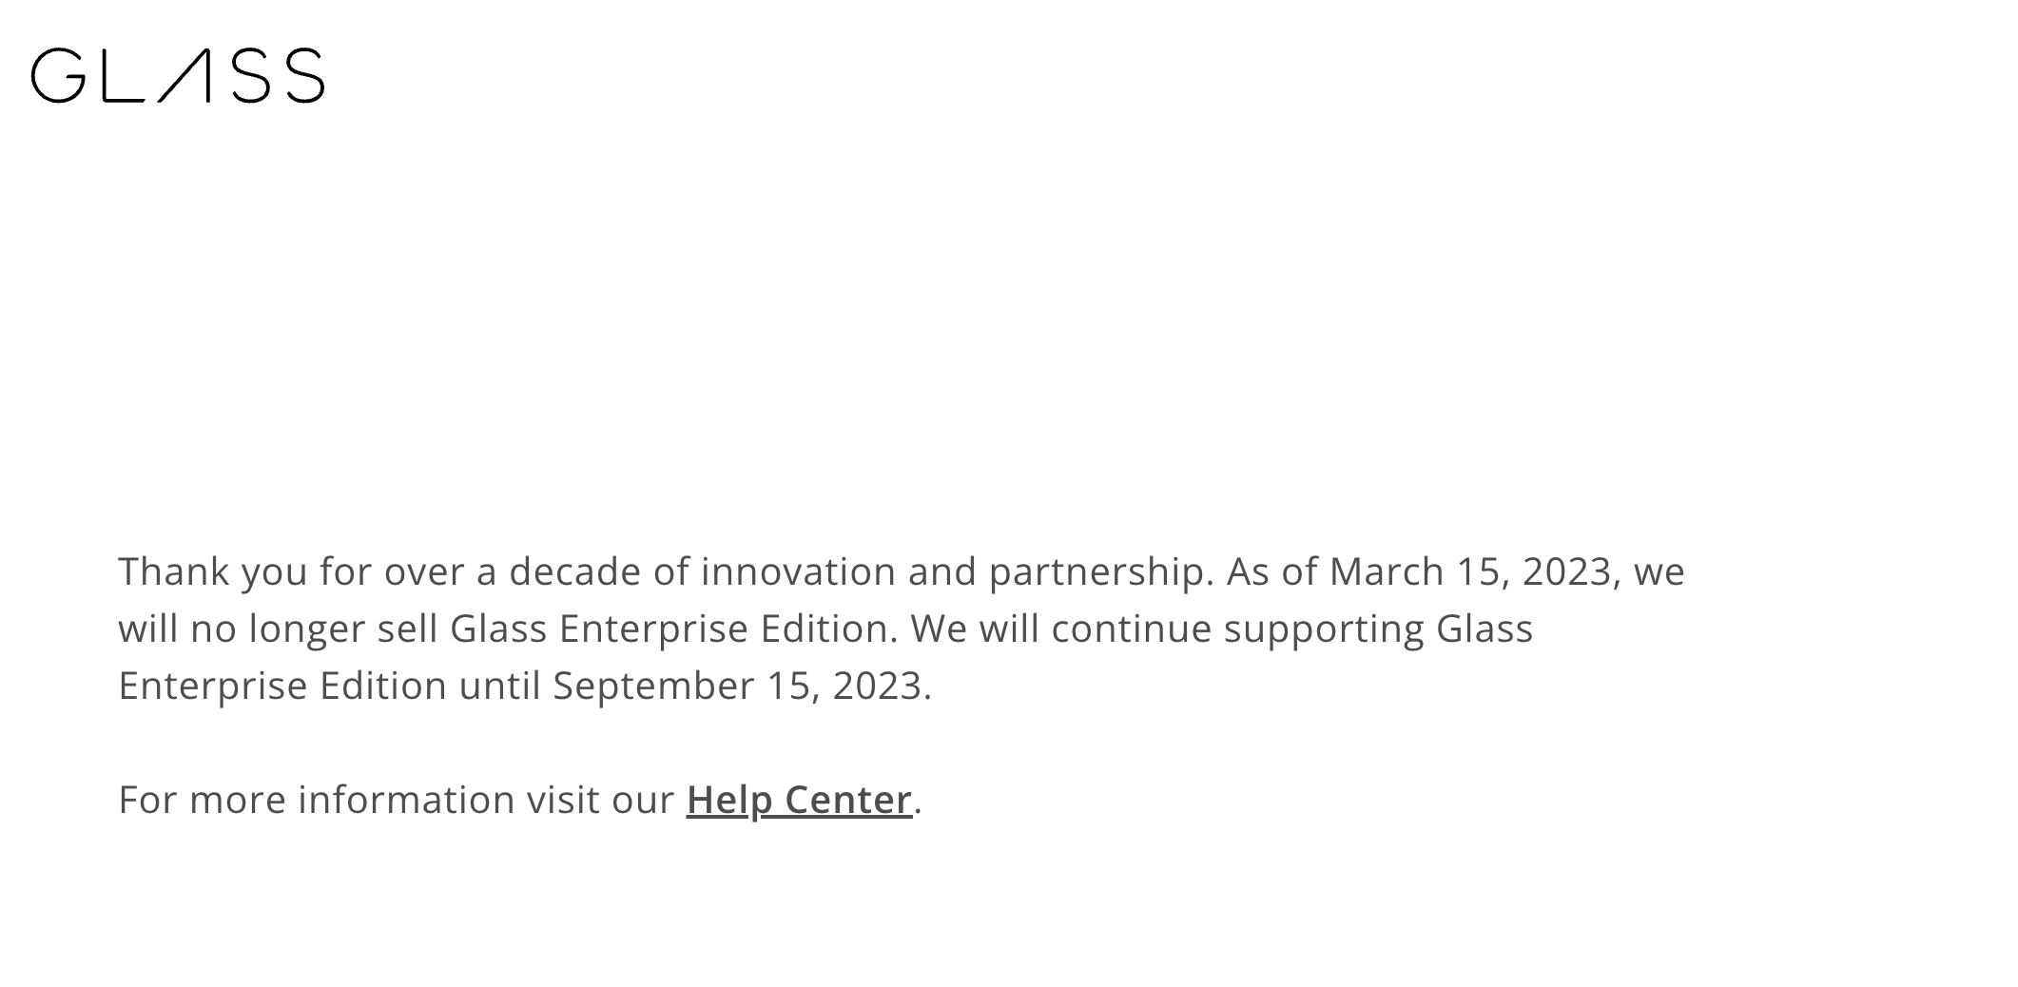
Task: Click the GLASS logo in the header
Action: pyautogui.click(x=178, y=75)
